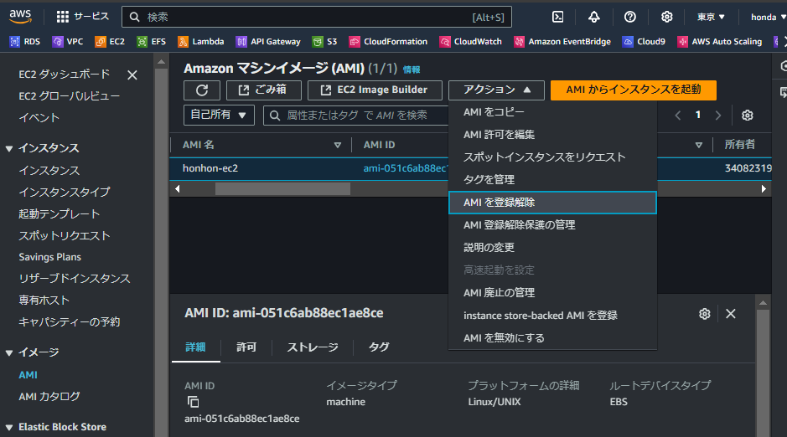Open インスタンスタイプ in sidebar
The image size is (787, 437).
[65, 192]
